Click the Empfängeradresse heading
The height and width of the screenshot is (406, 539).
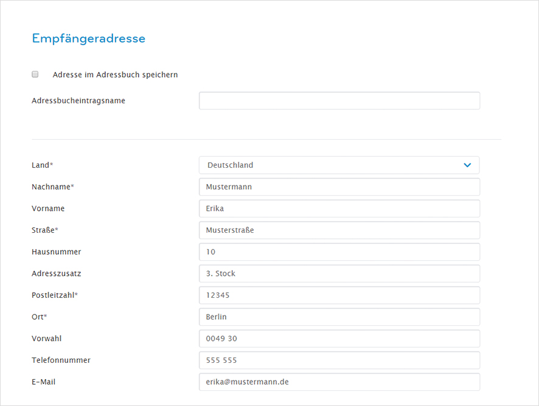[88, 39]
